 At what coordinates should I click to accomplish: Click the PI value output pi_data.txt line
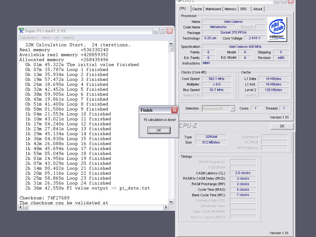87,188
